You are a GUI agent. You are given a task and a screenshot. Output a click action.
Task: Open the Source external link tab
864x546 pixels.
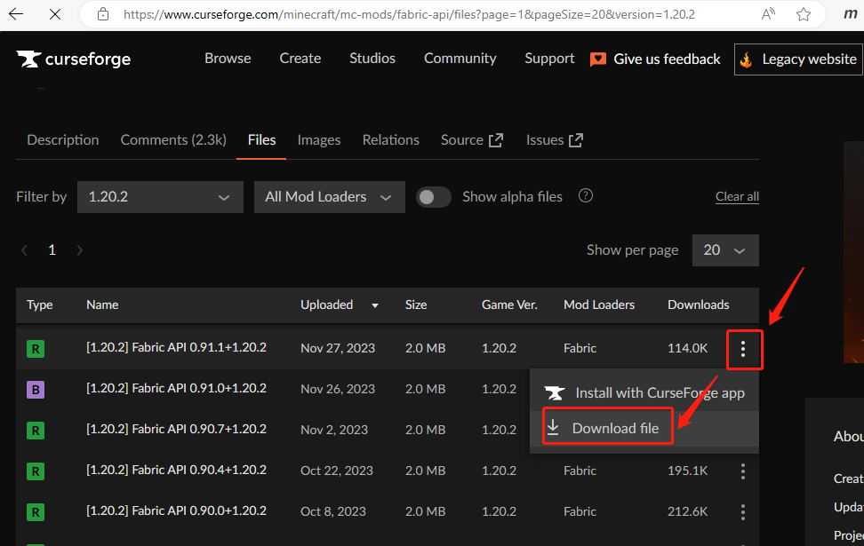point(472,139)
